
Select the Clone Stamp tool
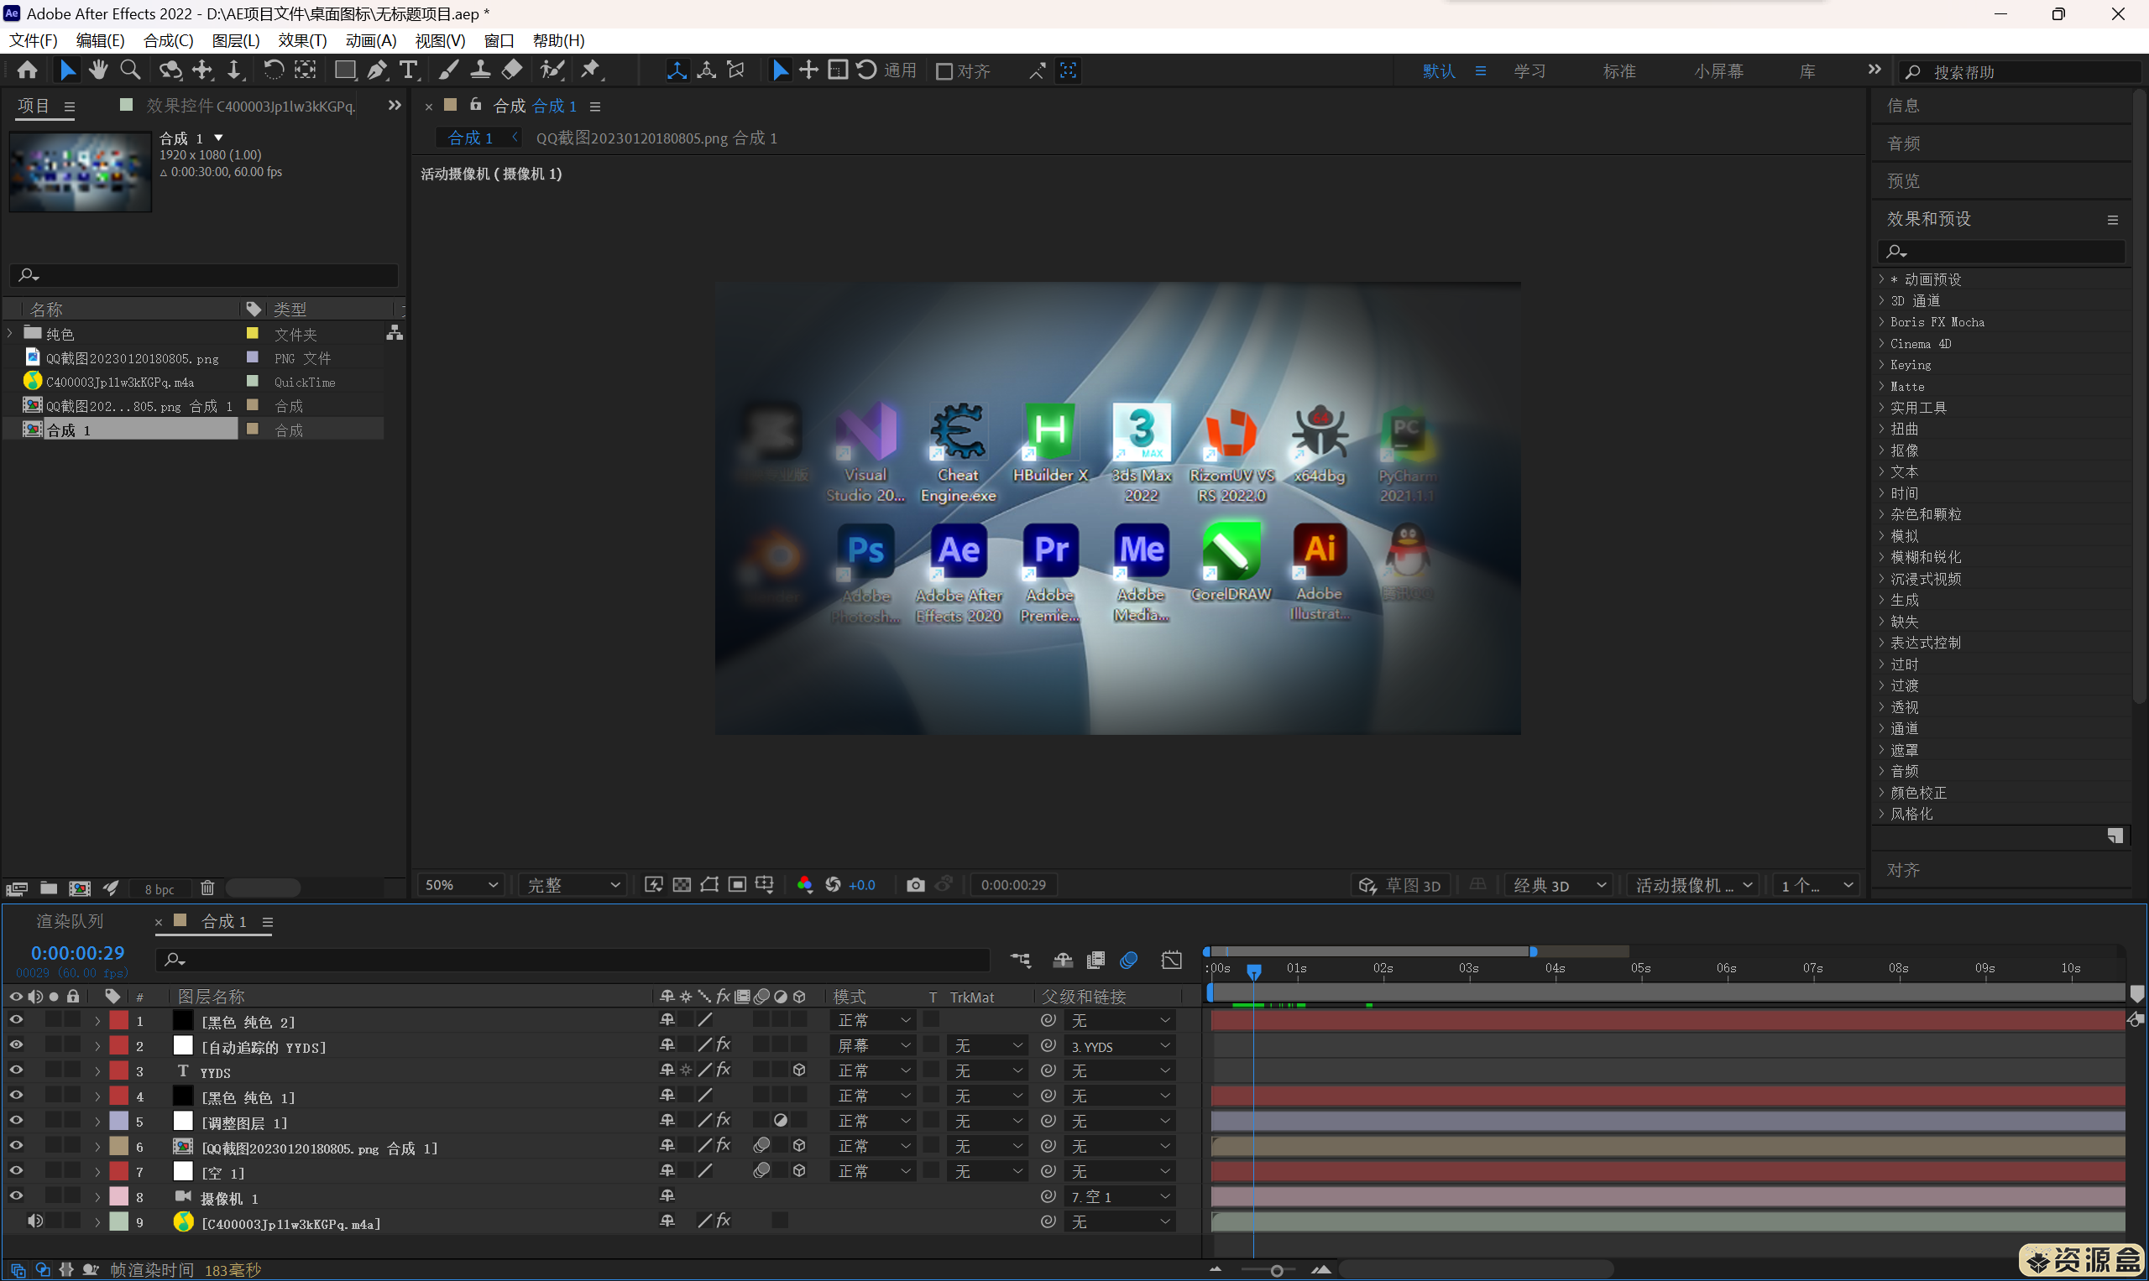click(480, 70)
